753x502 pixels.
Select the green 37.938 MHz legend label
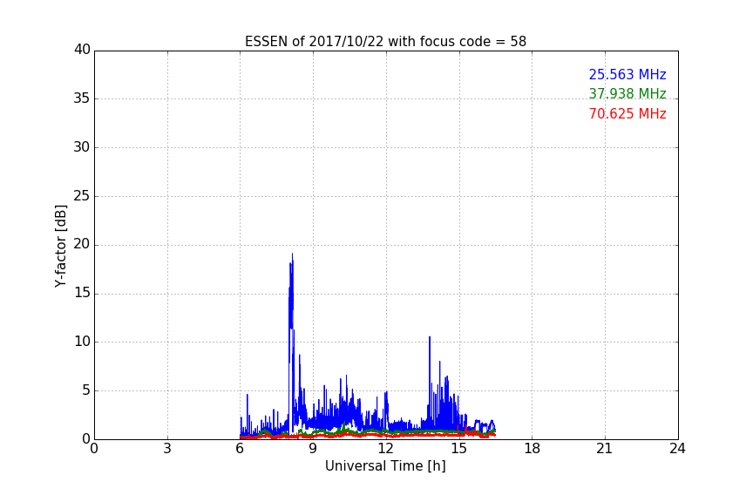pyautogui.click(x=627, y=93)
